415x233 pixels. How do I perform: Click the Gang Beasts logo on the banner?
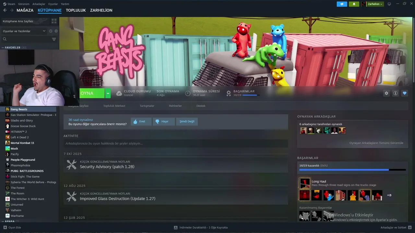coord(121,52)
